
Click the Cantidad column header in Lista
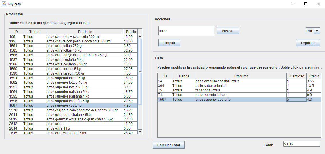297,76
